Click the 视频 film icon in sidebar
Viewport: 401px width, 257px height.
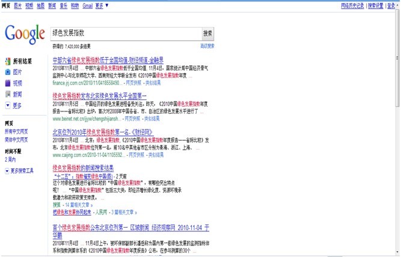pyautogui.click(x=8, y=83)
